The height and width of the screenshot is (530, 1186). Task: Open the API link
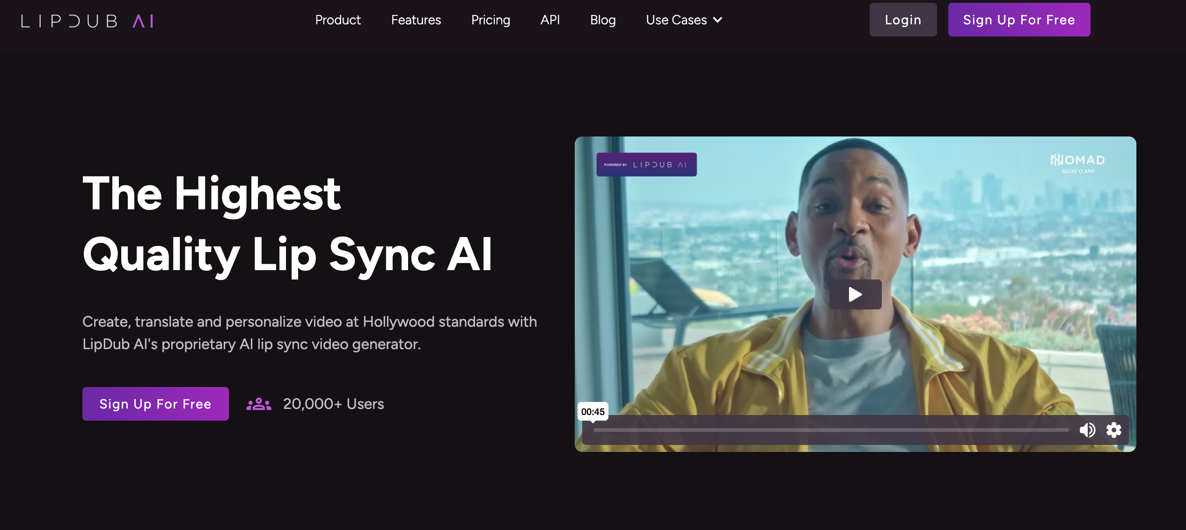click(x=550, y=20)
